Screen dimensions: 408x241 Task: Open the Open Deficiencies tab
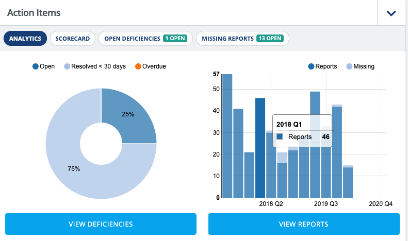tap(145, 39)
